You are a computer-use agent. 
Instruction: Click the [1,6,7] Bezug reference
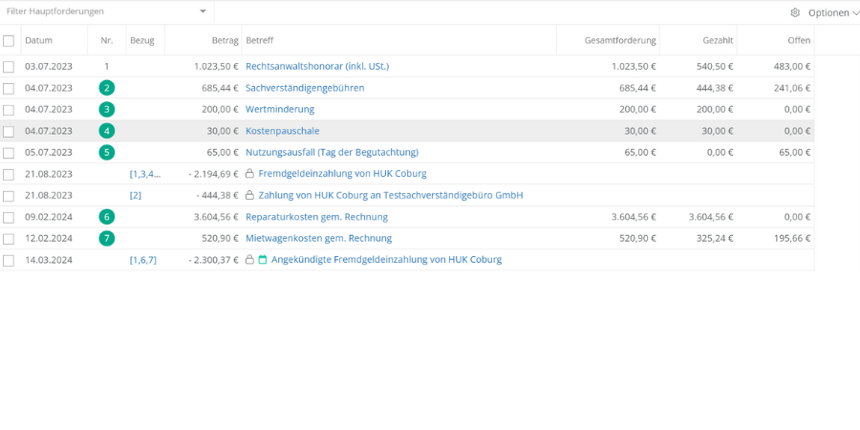coord(143,260)
